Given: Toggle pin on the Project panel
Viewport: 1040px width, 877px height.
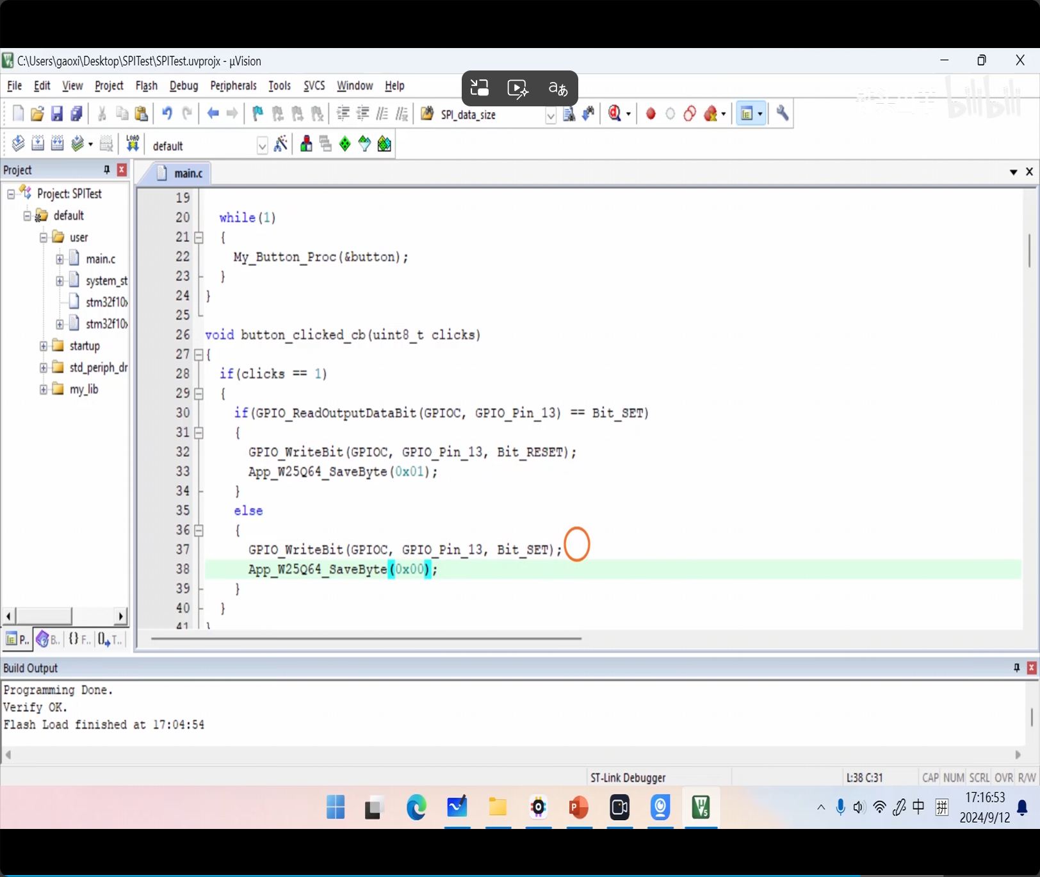Looking at the screenshot, I should click(x=107, y=170).
